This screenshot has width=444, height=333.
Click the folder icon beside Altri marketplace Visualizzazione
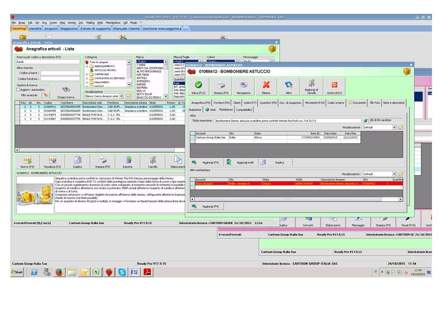coord(400,174)
